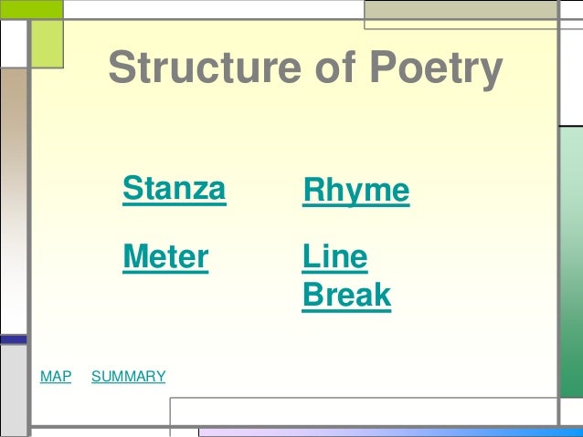Open the Stanza hyperlink
Viewport: 583px width, 437px height.
(175, 190)
